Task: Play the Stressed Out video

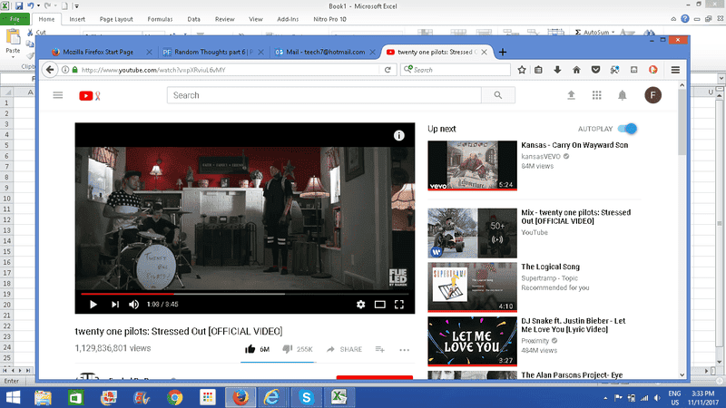Action: pyautogui.click(x=93, y=305)
